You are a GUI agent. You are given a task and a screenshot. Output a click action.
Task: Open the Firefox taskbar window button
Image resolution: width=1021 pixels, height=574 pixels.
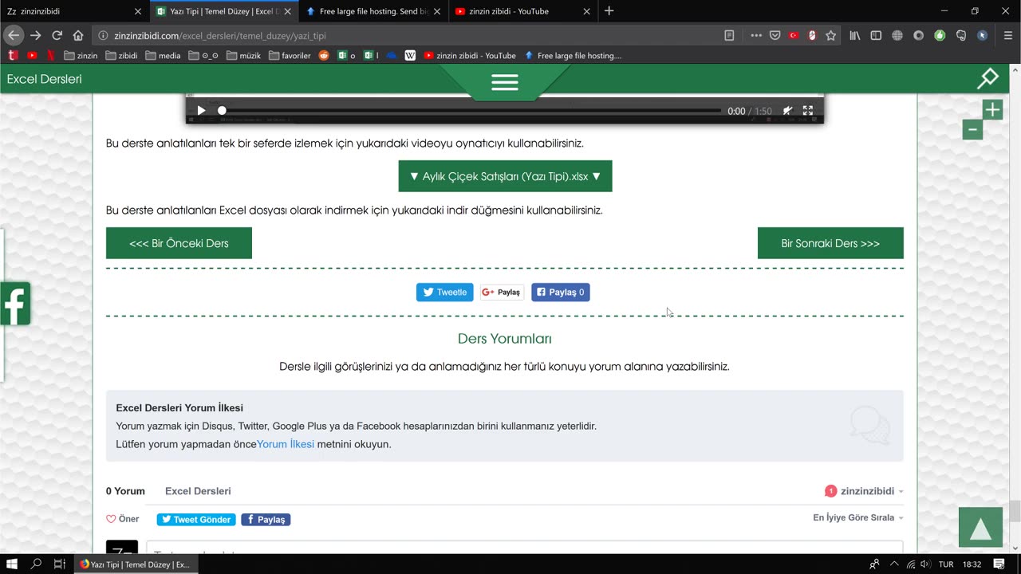pos(135,564)
